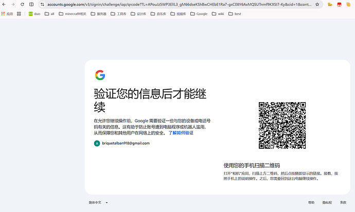The width and height of the screenshot is (355, 212).
Task: Open site information icon in address bar
Action: (42, 4)
